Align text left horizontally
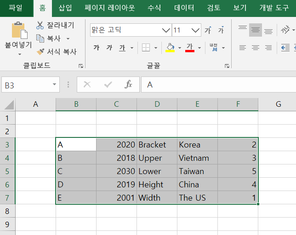The width and height of the screenshot is (296, 235). 243,48
